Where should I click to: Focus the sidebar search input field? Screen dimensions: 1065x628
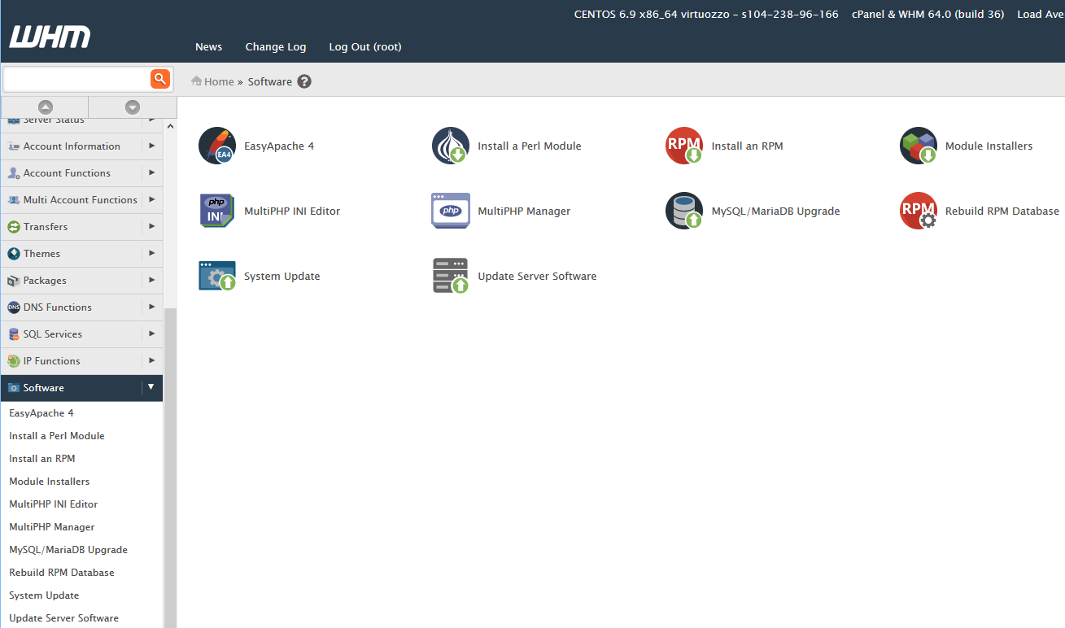point(76,79)
